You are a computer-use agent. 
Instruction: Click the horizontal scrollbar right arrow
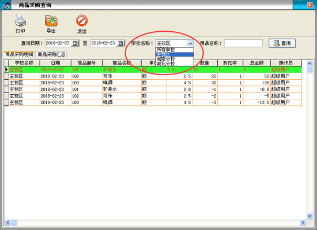[x=303, y=222]
